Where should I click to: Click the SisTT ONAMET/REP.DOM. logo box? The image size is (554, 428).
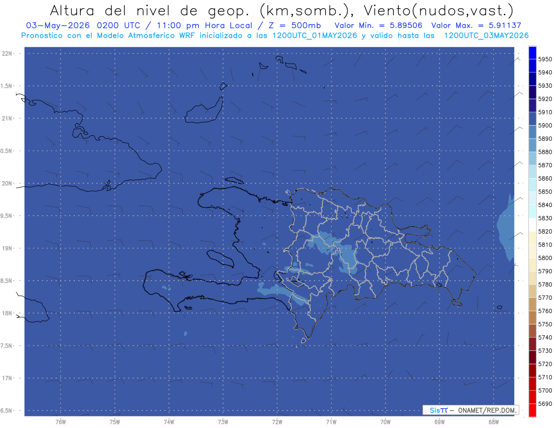(470, 410)
